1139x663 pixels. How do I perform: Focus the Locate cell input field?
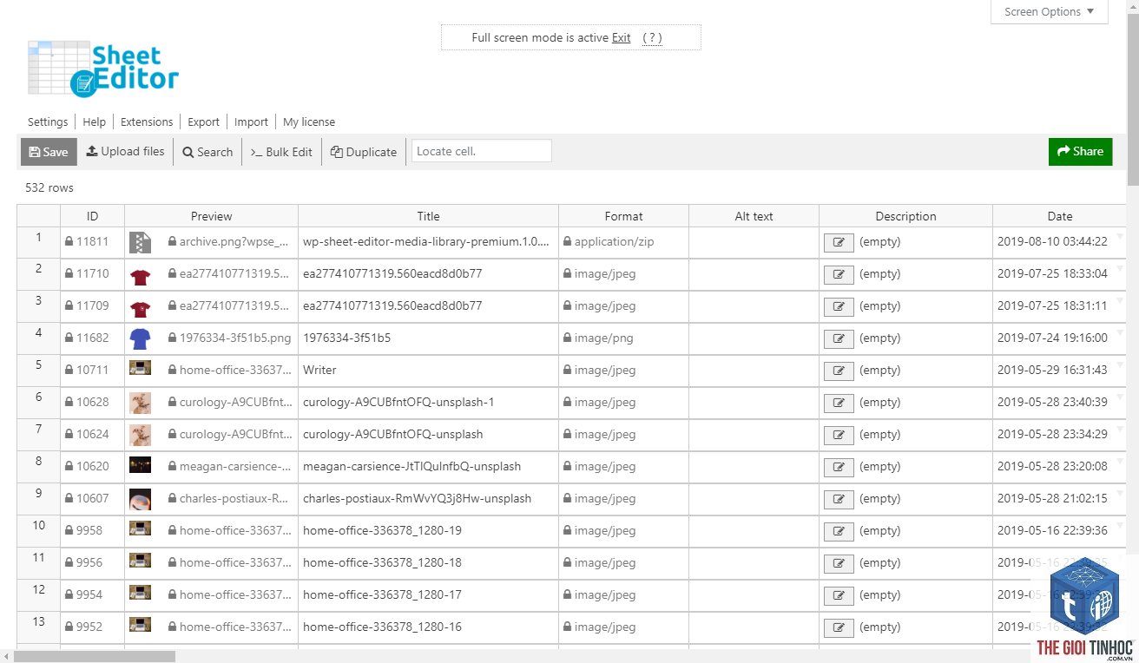pyautogui.click(x=482, y=151)
